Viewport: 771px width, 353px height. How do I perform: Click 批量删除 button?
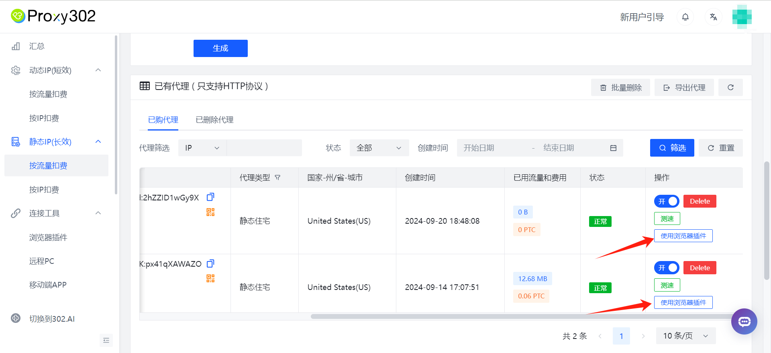[620, 88]
